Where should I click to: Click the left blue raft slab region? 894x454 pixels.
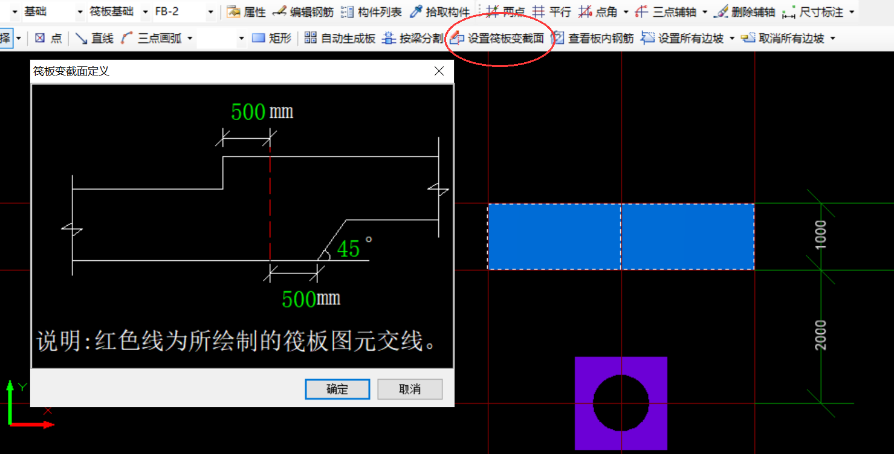[x=554, y=237]
